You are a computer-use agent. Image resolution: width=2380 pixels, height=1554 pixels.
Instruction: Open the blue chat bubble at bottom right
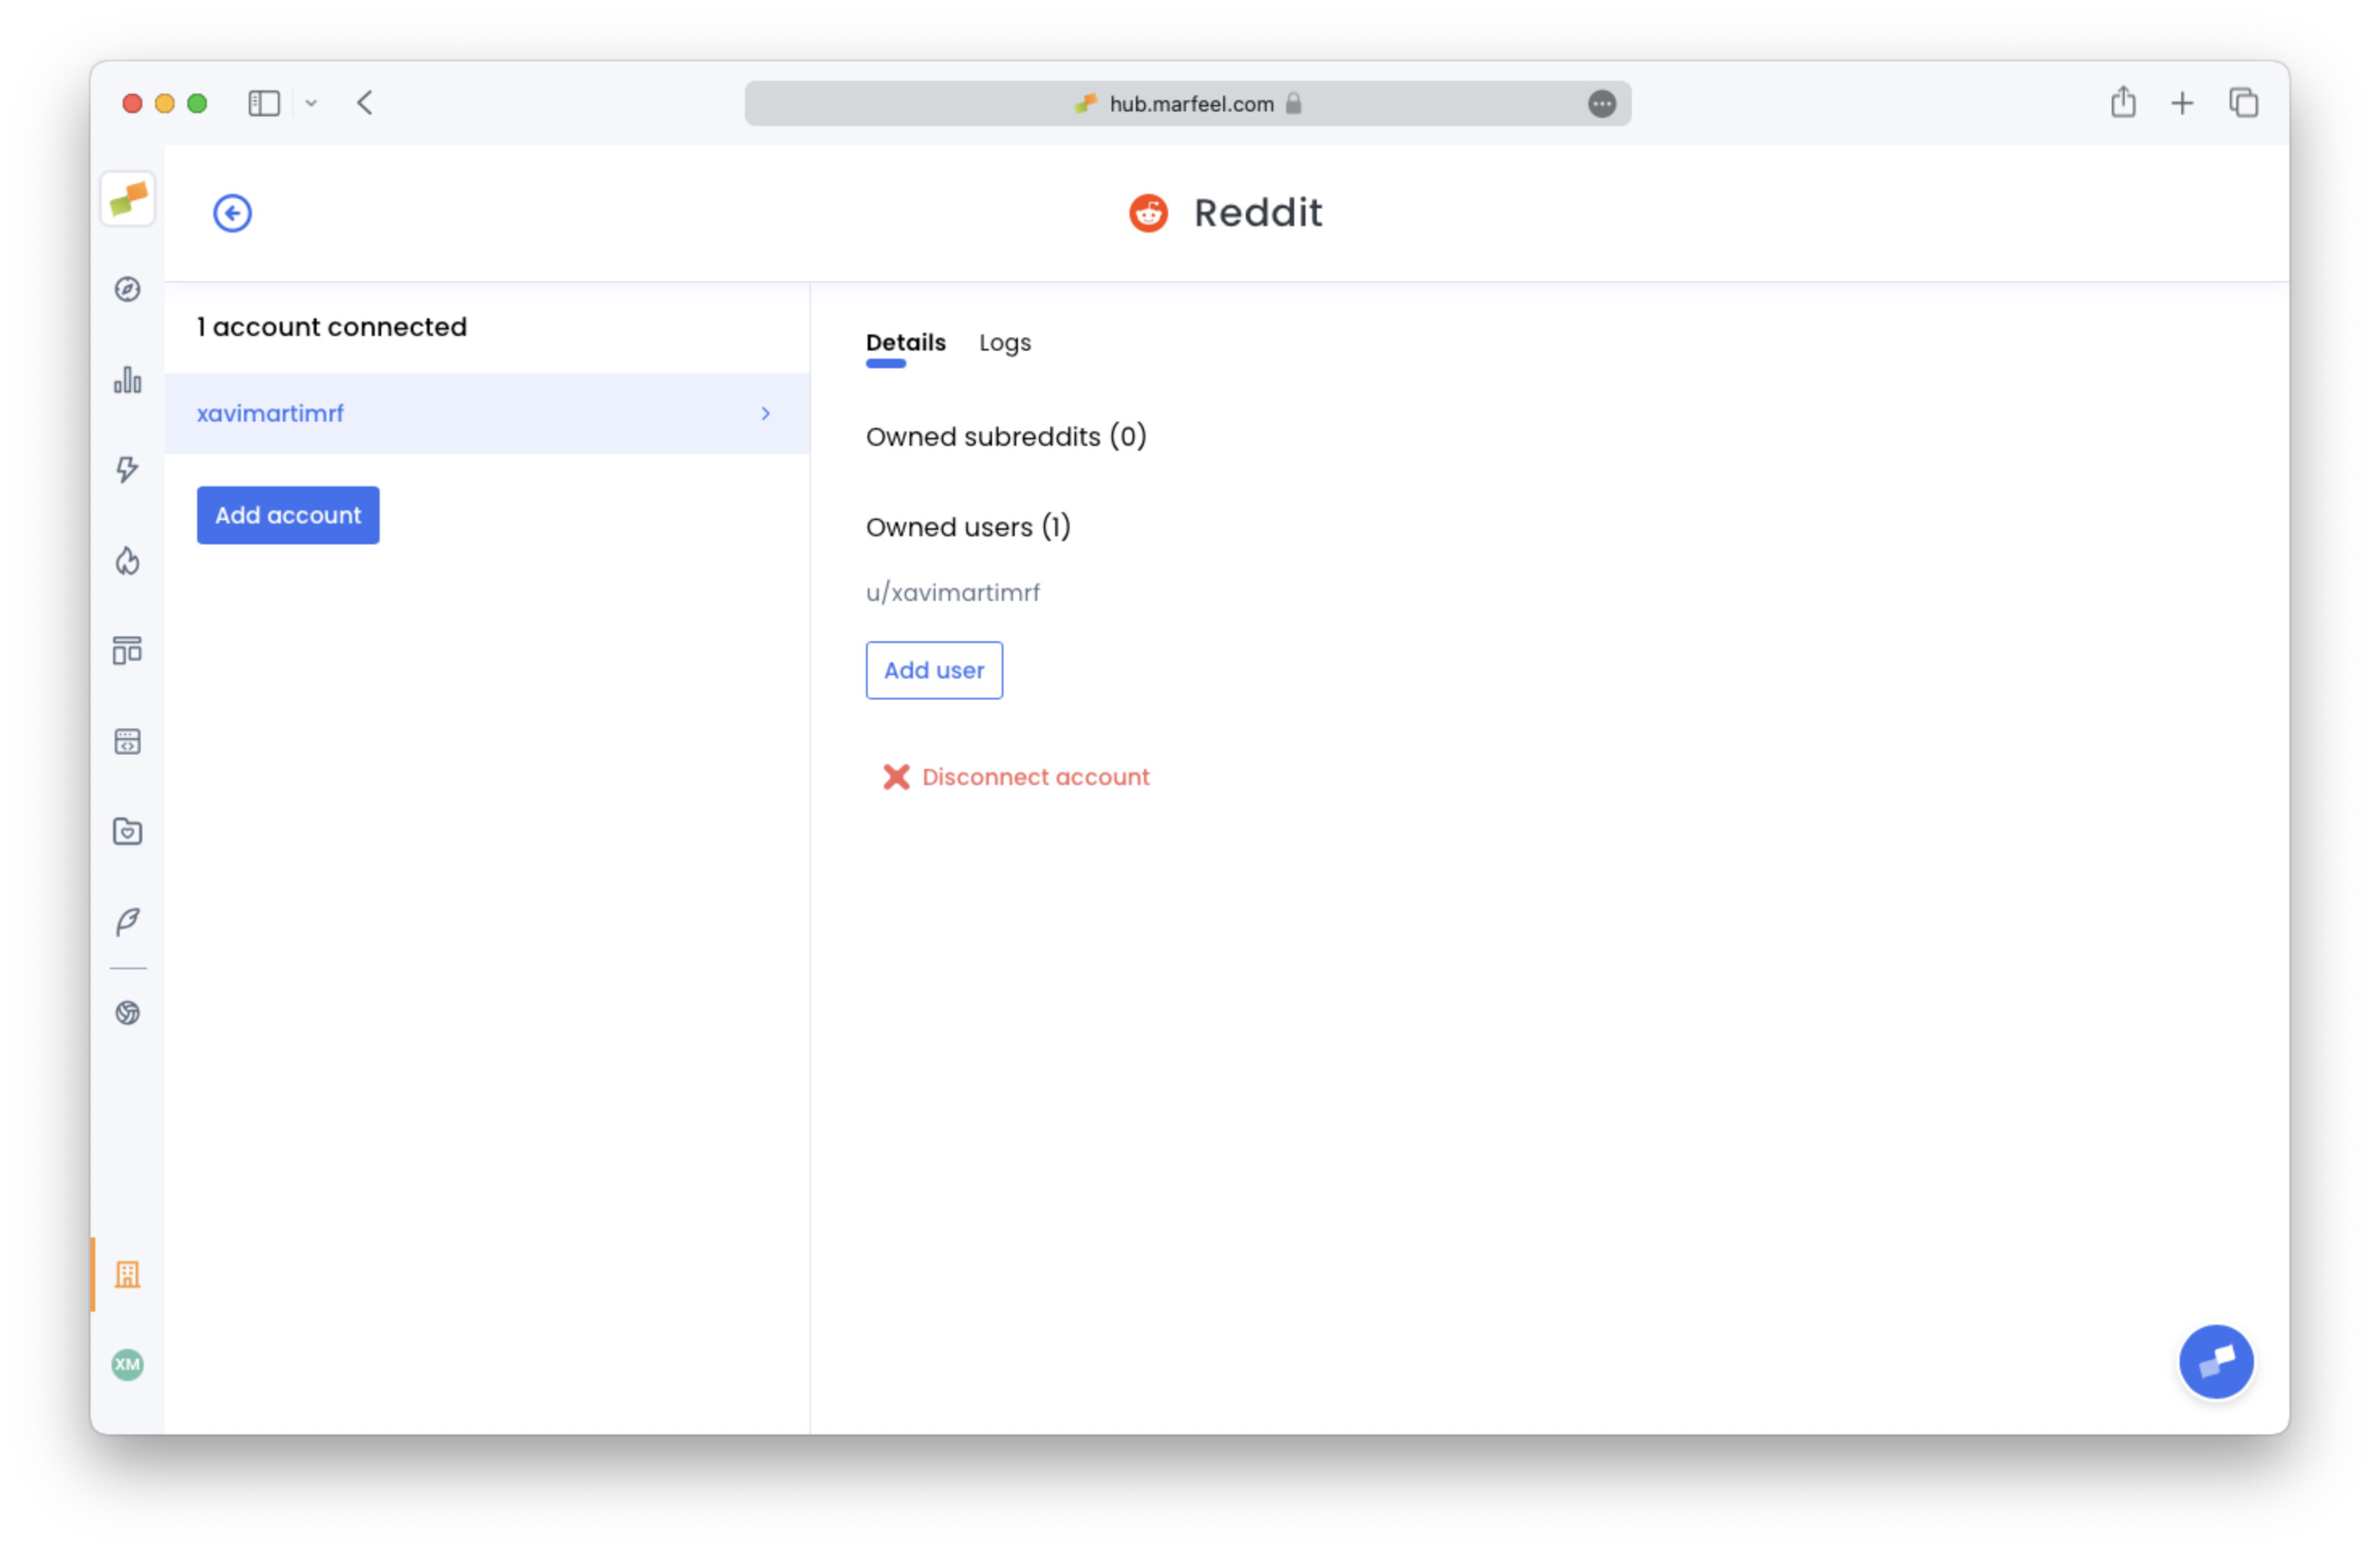(2215, 1361)
